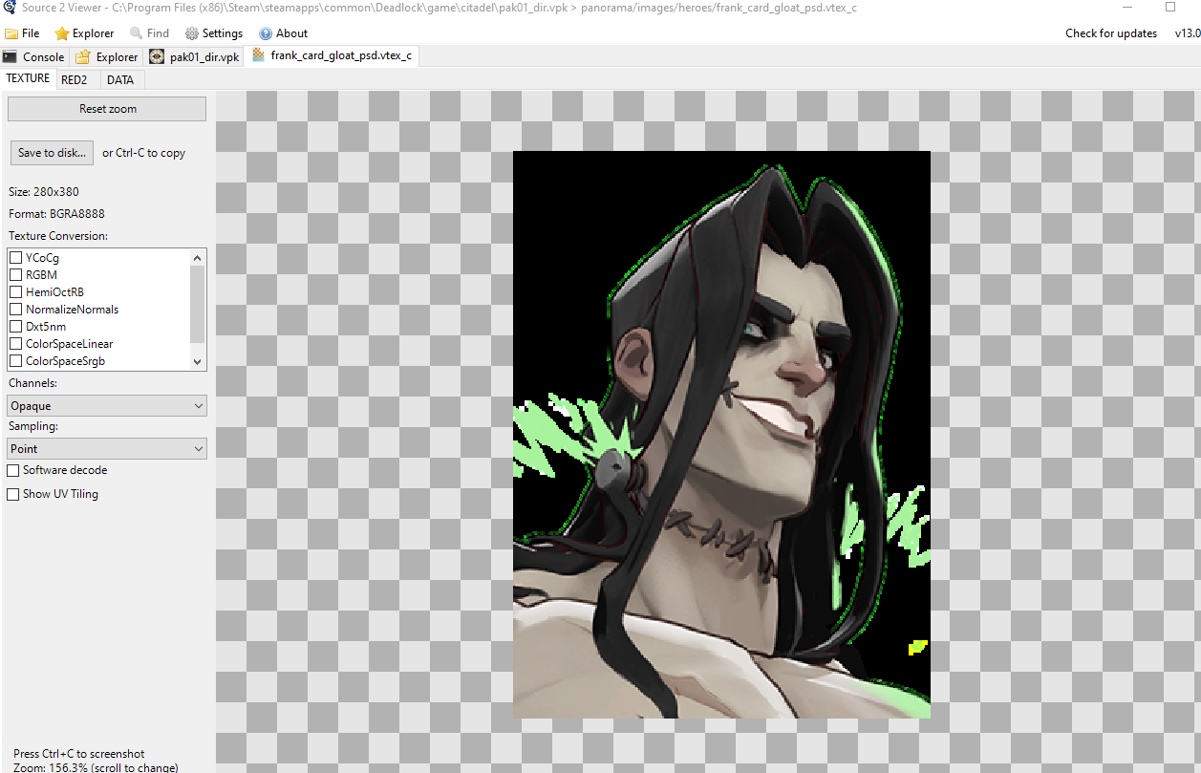Click the conversion list scroll down arrow
Screen dimensions: 1201x773
click(x=198, y=362)
